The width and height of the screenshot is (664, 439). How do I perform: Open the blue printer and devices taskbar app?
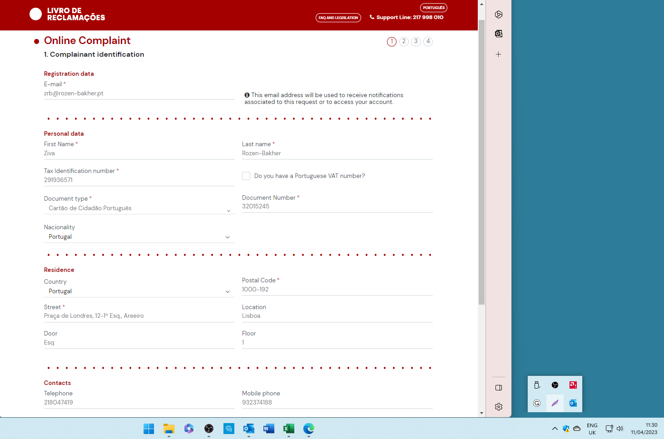[229, 429]
